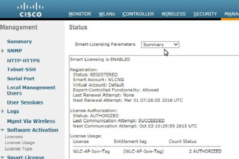The image size is (239, 159).
Task: Expand the Logs section arrow
Action: pyautogui.click(x=3, y=111)
